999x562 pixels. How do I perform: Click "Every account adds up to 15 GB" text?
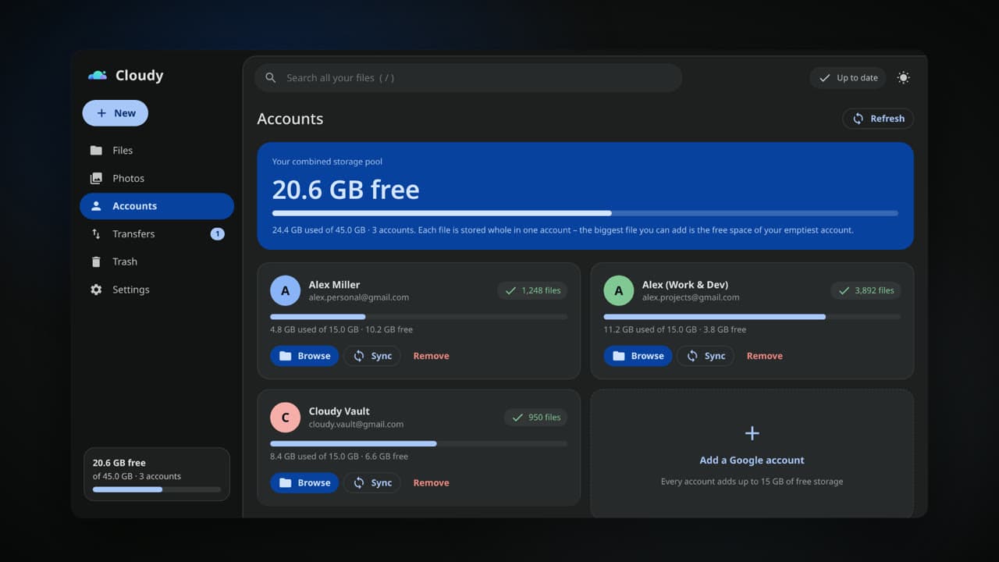[x=752, y=482]
